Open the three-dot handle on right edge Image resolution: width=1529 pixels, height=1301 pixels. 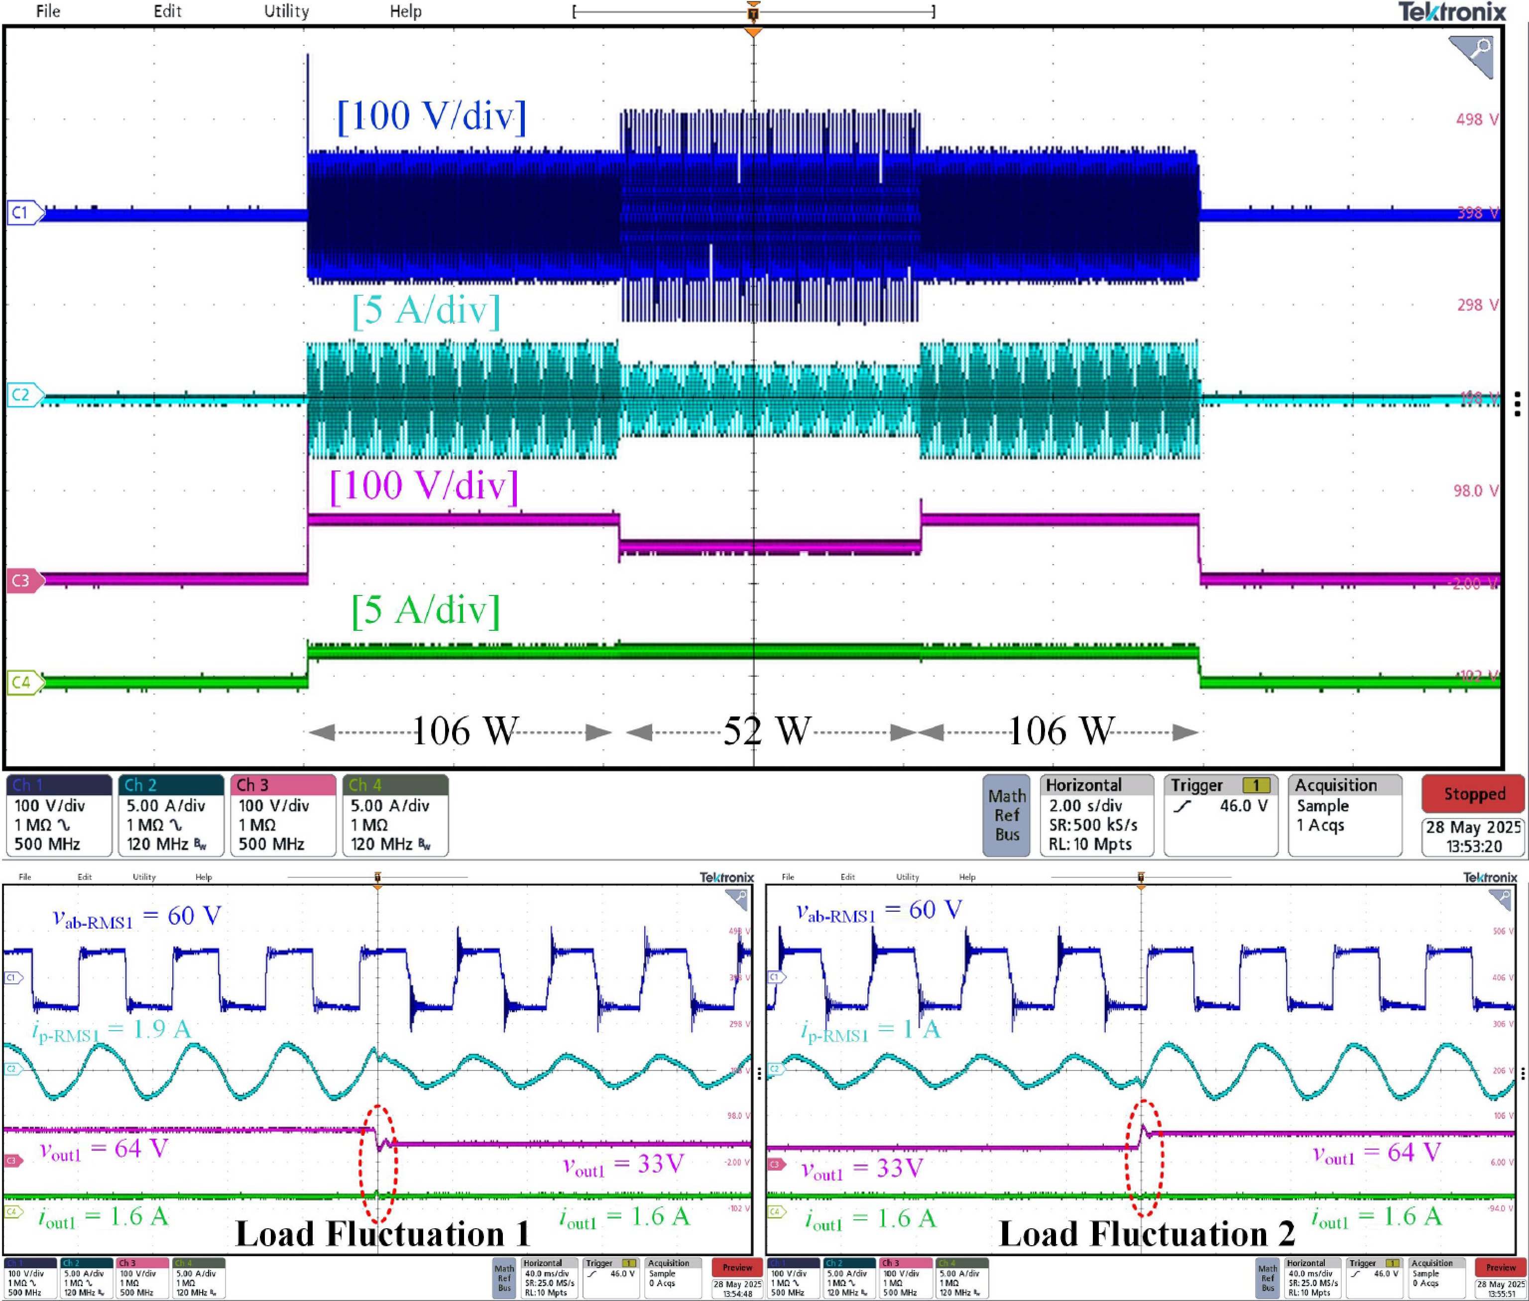(1517, 404)
